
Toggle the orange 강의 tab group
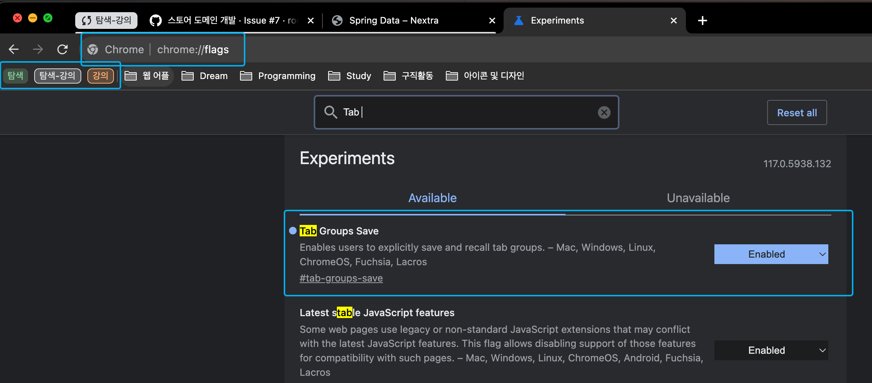coord(100,76)
